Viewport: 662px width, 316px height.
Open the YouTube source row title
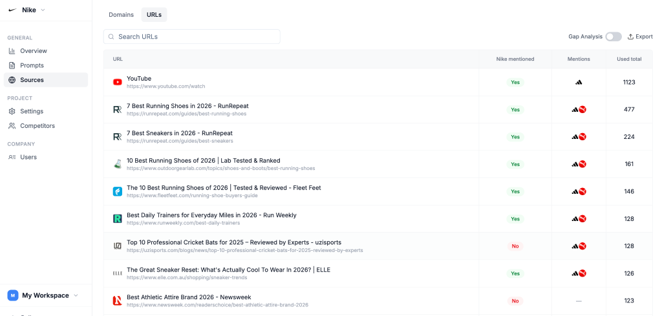coord(139,78)
